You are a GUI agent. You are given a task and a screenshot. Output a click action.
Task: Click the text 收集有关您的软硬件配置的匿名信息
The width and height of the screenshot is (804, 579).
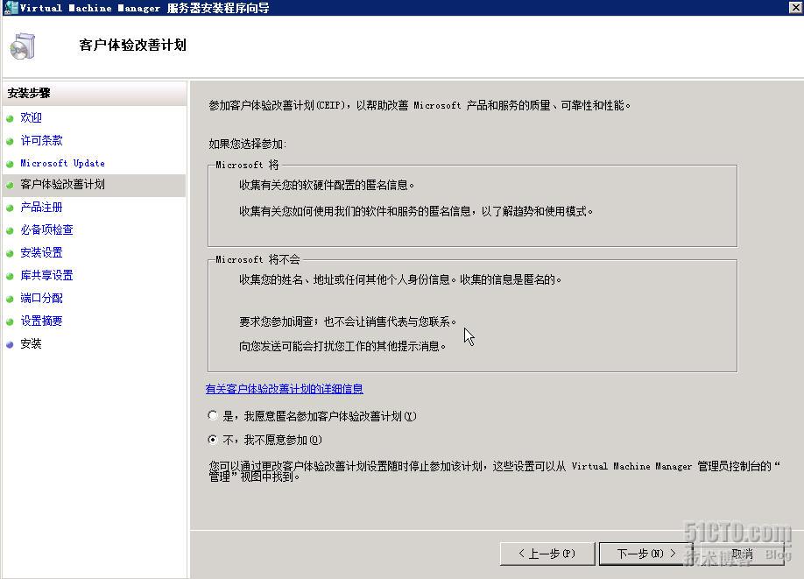327,185
